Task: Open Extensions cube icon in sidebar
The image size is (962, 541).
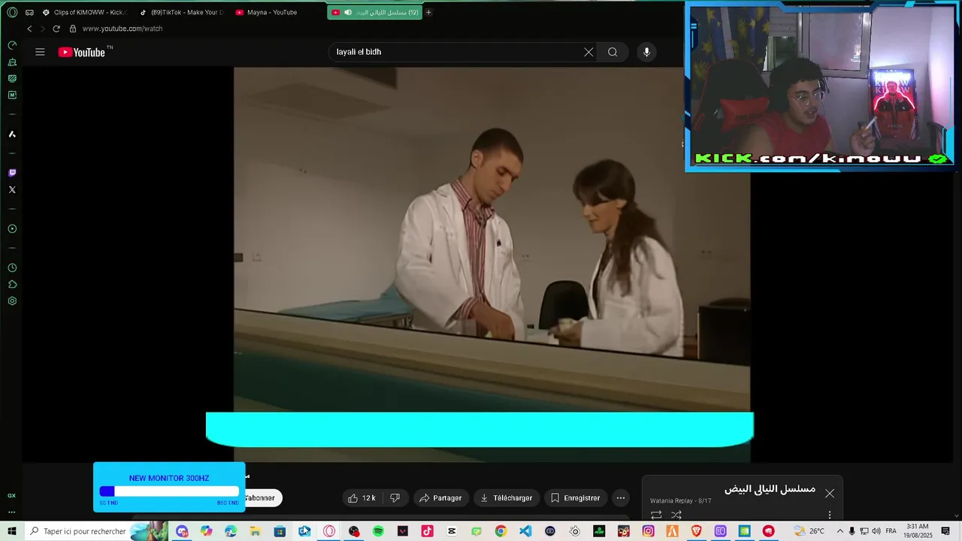Action: 12,284
